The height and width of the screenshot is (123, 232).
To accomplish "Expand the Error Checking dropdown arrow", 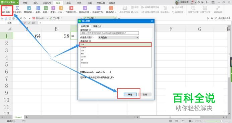I will pyautogui.click(x=184, y=12).
